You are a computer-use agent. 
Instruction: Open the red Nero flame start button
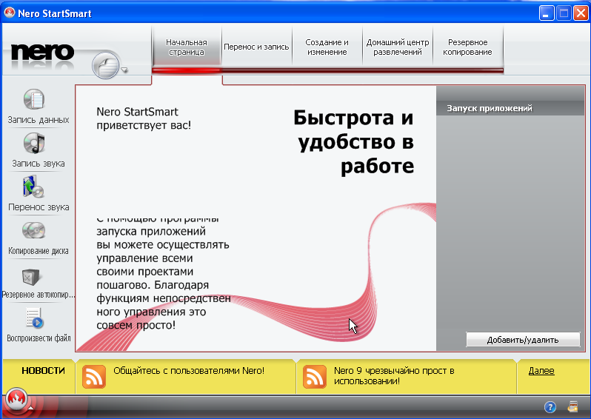point(16,399)
